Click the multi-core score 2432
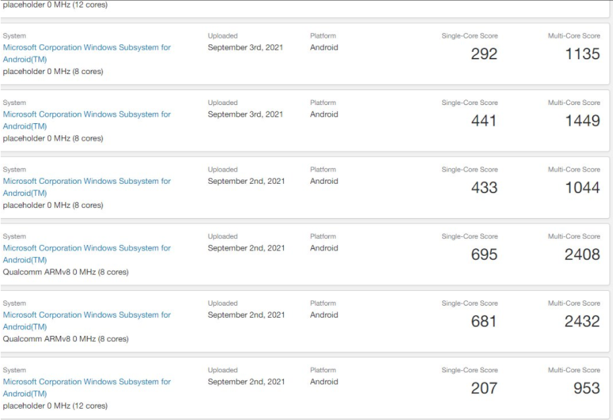This screenshot has height=420, width=613. click(582, 321)
